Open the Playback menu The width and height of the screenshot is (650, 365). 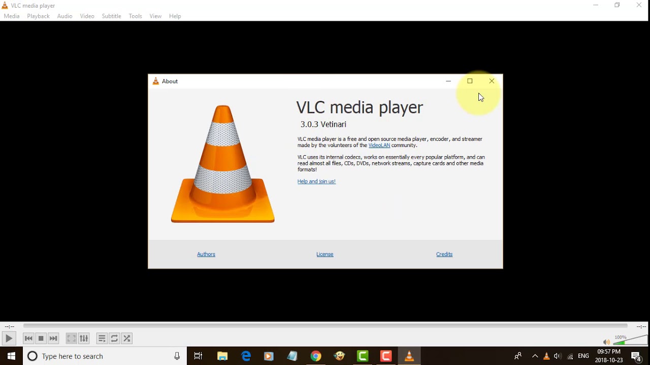tap(38, 16)
